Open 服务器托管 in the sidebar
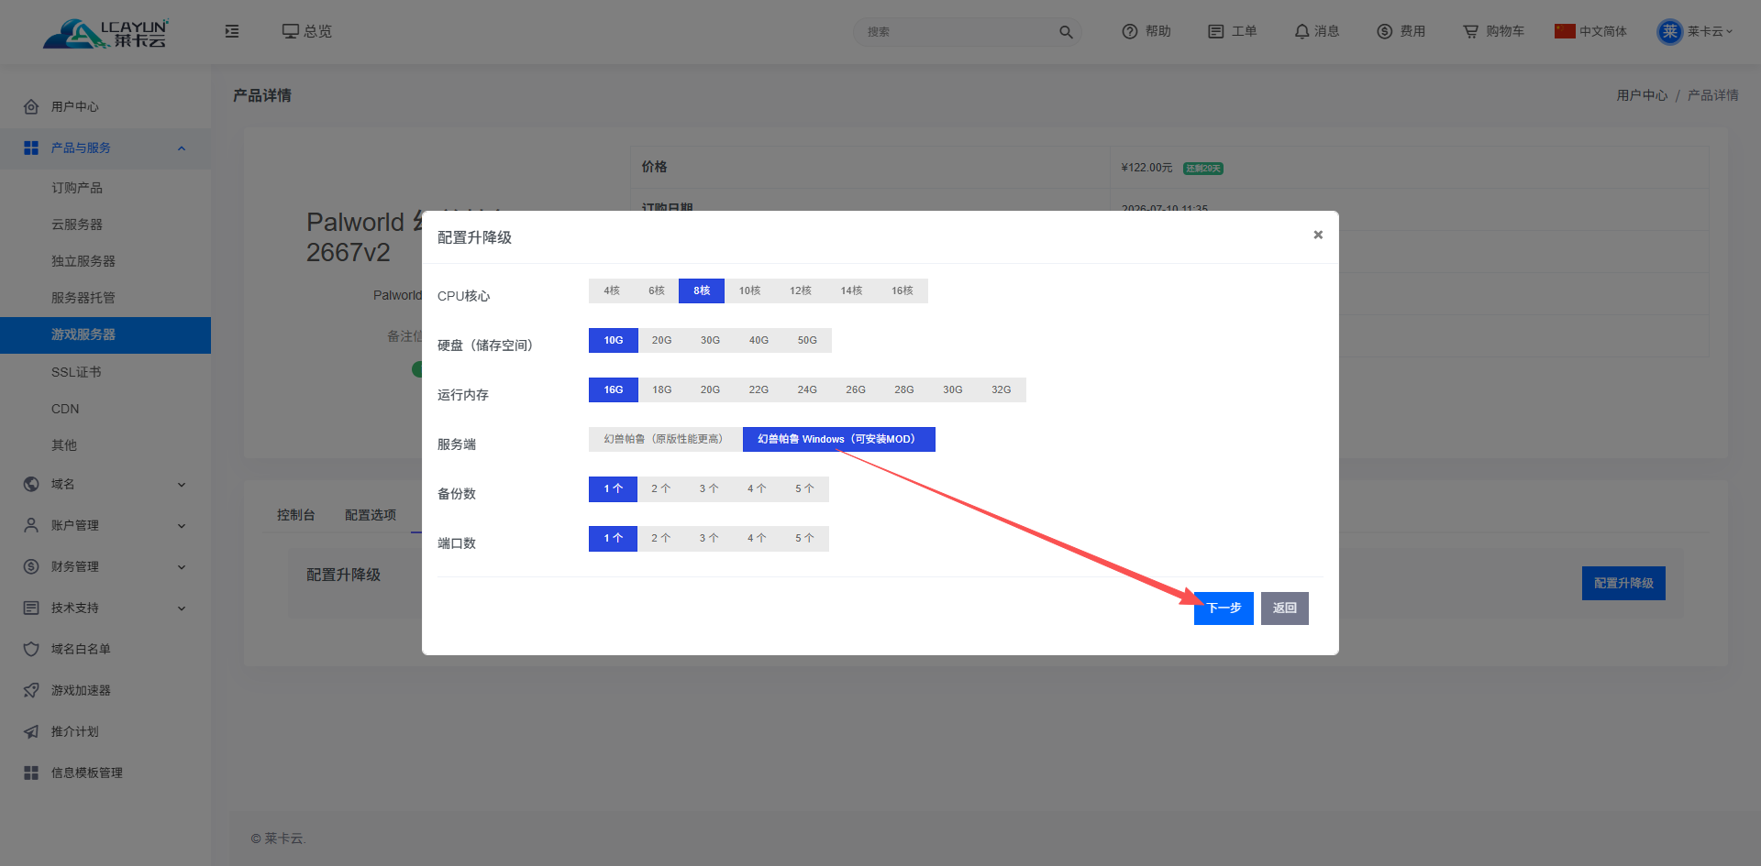This screenshot has width=1761, height=866. tap(83, 298)
